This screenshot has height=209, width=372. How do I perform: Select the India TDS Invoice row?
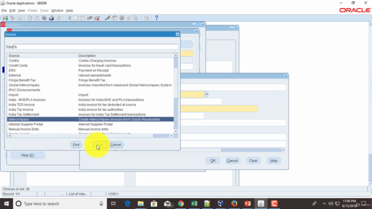click(91, 105)
